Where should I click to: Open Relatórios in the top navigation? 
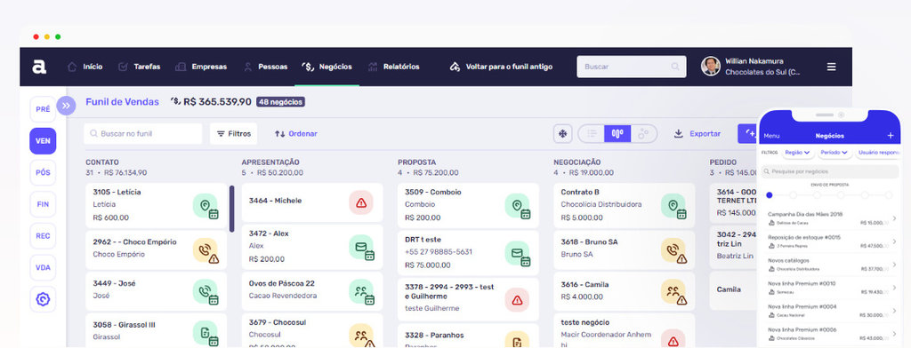(x=394, y=67)
